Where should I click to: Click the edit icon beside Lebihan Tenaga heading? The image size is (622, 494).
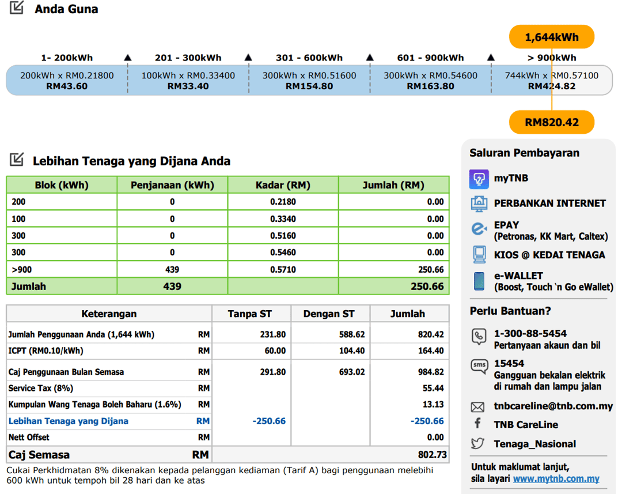point(17,159)
